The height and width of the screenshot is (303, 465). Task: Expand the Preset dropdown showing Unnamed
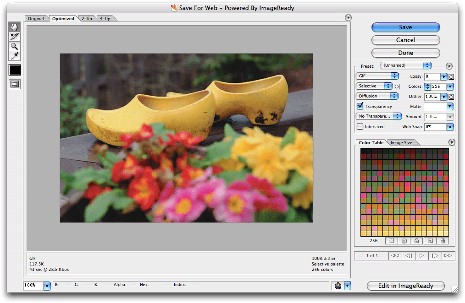tap(406, 66)
